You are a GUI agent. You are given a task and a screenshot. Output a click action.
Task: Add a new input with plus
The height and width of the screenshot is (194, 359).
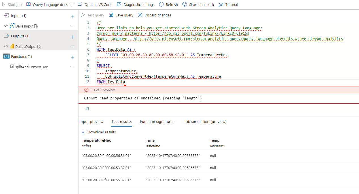(72, 17)
